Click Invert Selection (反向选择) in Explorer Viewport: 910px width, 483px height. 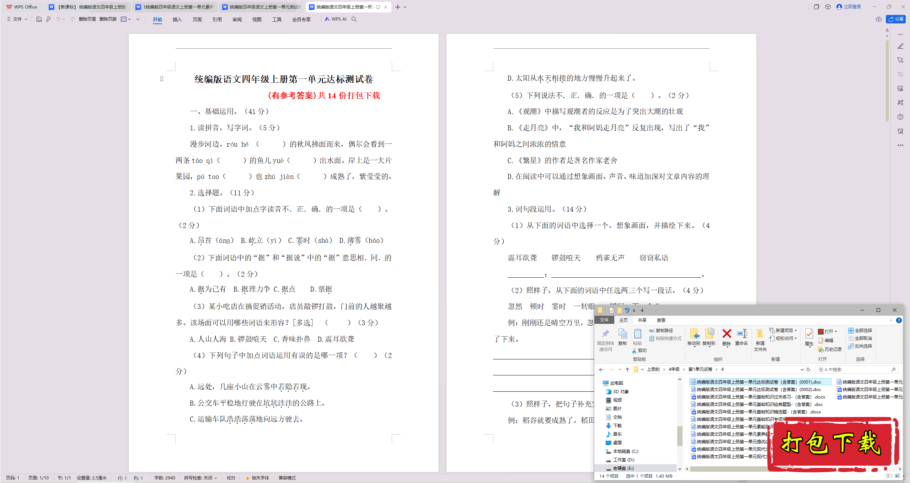click(x=860, y=346)
